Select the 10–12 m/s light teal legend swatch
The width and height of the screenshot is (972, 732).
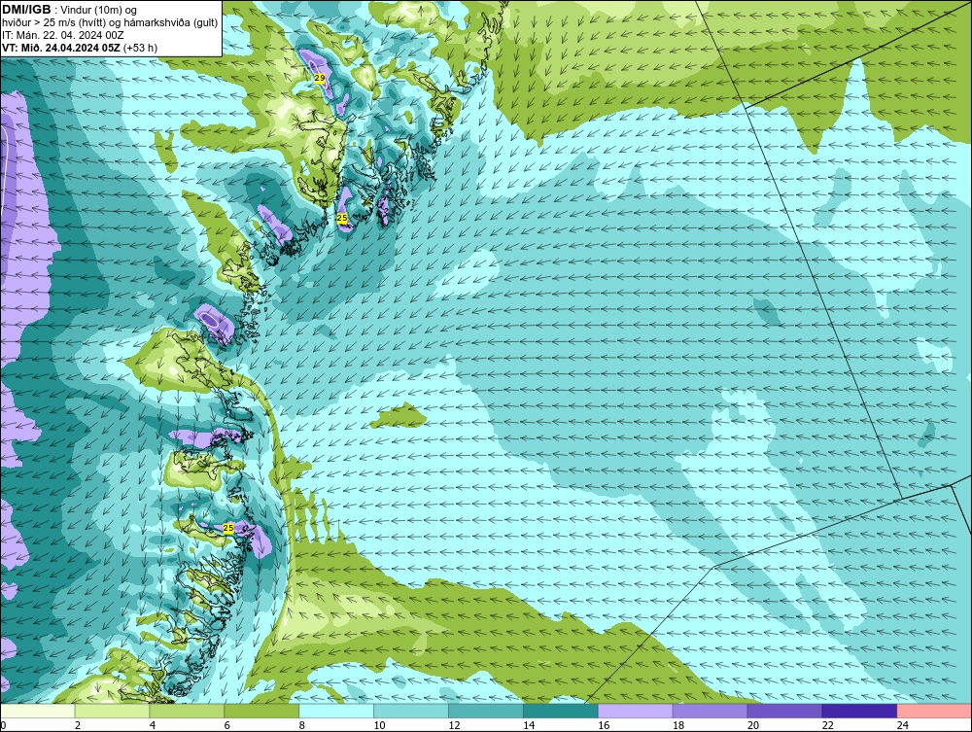(411, 711)
